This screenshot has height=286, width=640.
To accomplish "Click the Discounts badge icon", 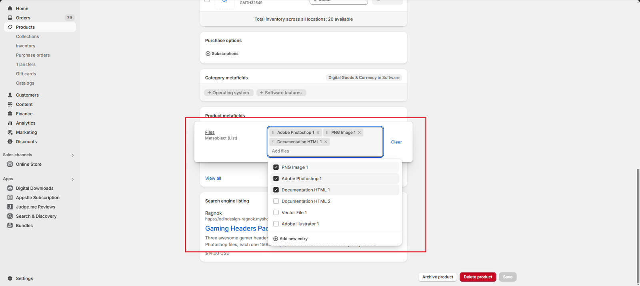I will point(10,142).
